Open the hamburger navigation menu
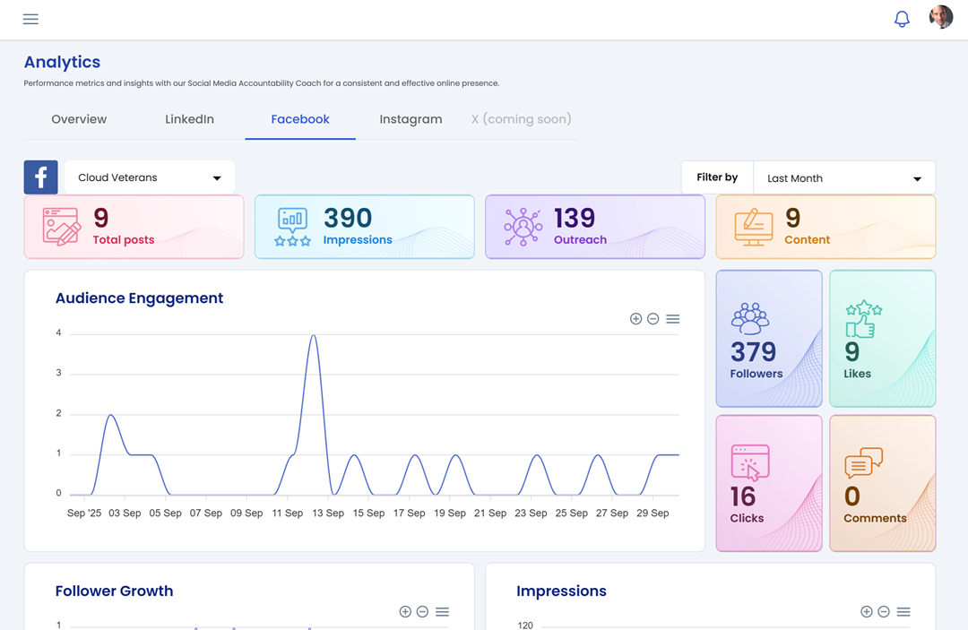 (x=30, y=19)
